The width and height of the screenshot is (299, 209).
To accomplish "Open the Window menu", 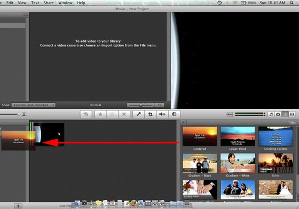I will [65, 3].
